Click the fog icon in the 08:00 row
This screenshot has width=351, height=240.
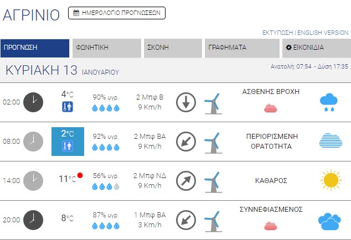(x=331, y=141)
